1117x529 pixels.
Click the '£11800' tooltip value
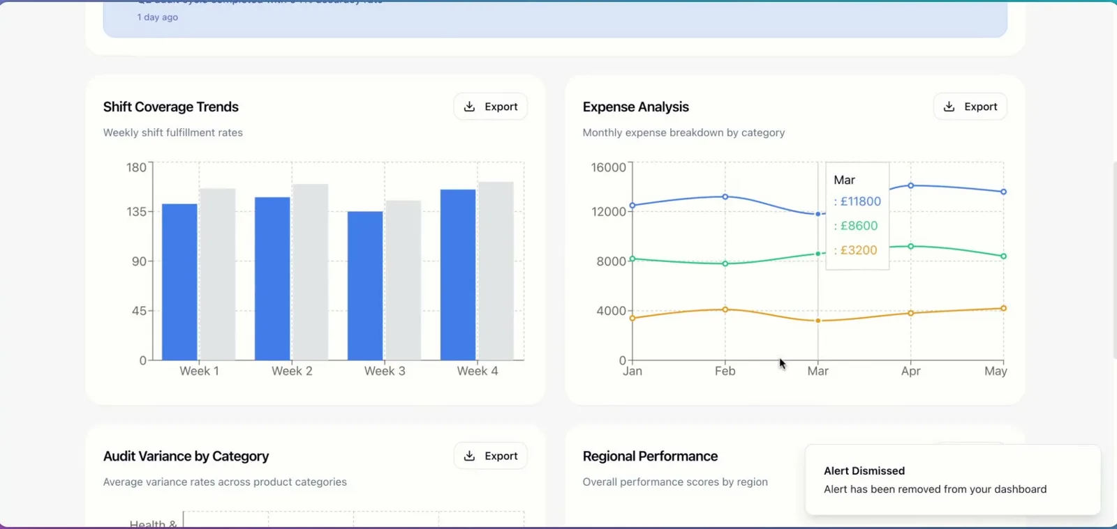coord(860,201)
